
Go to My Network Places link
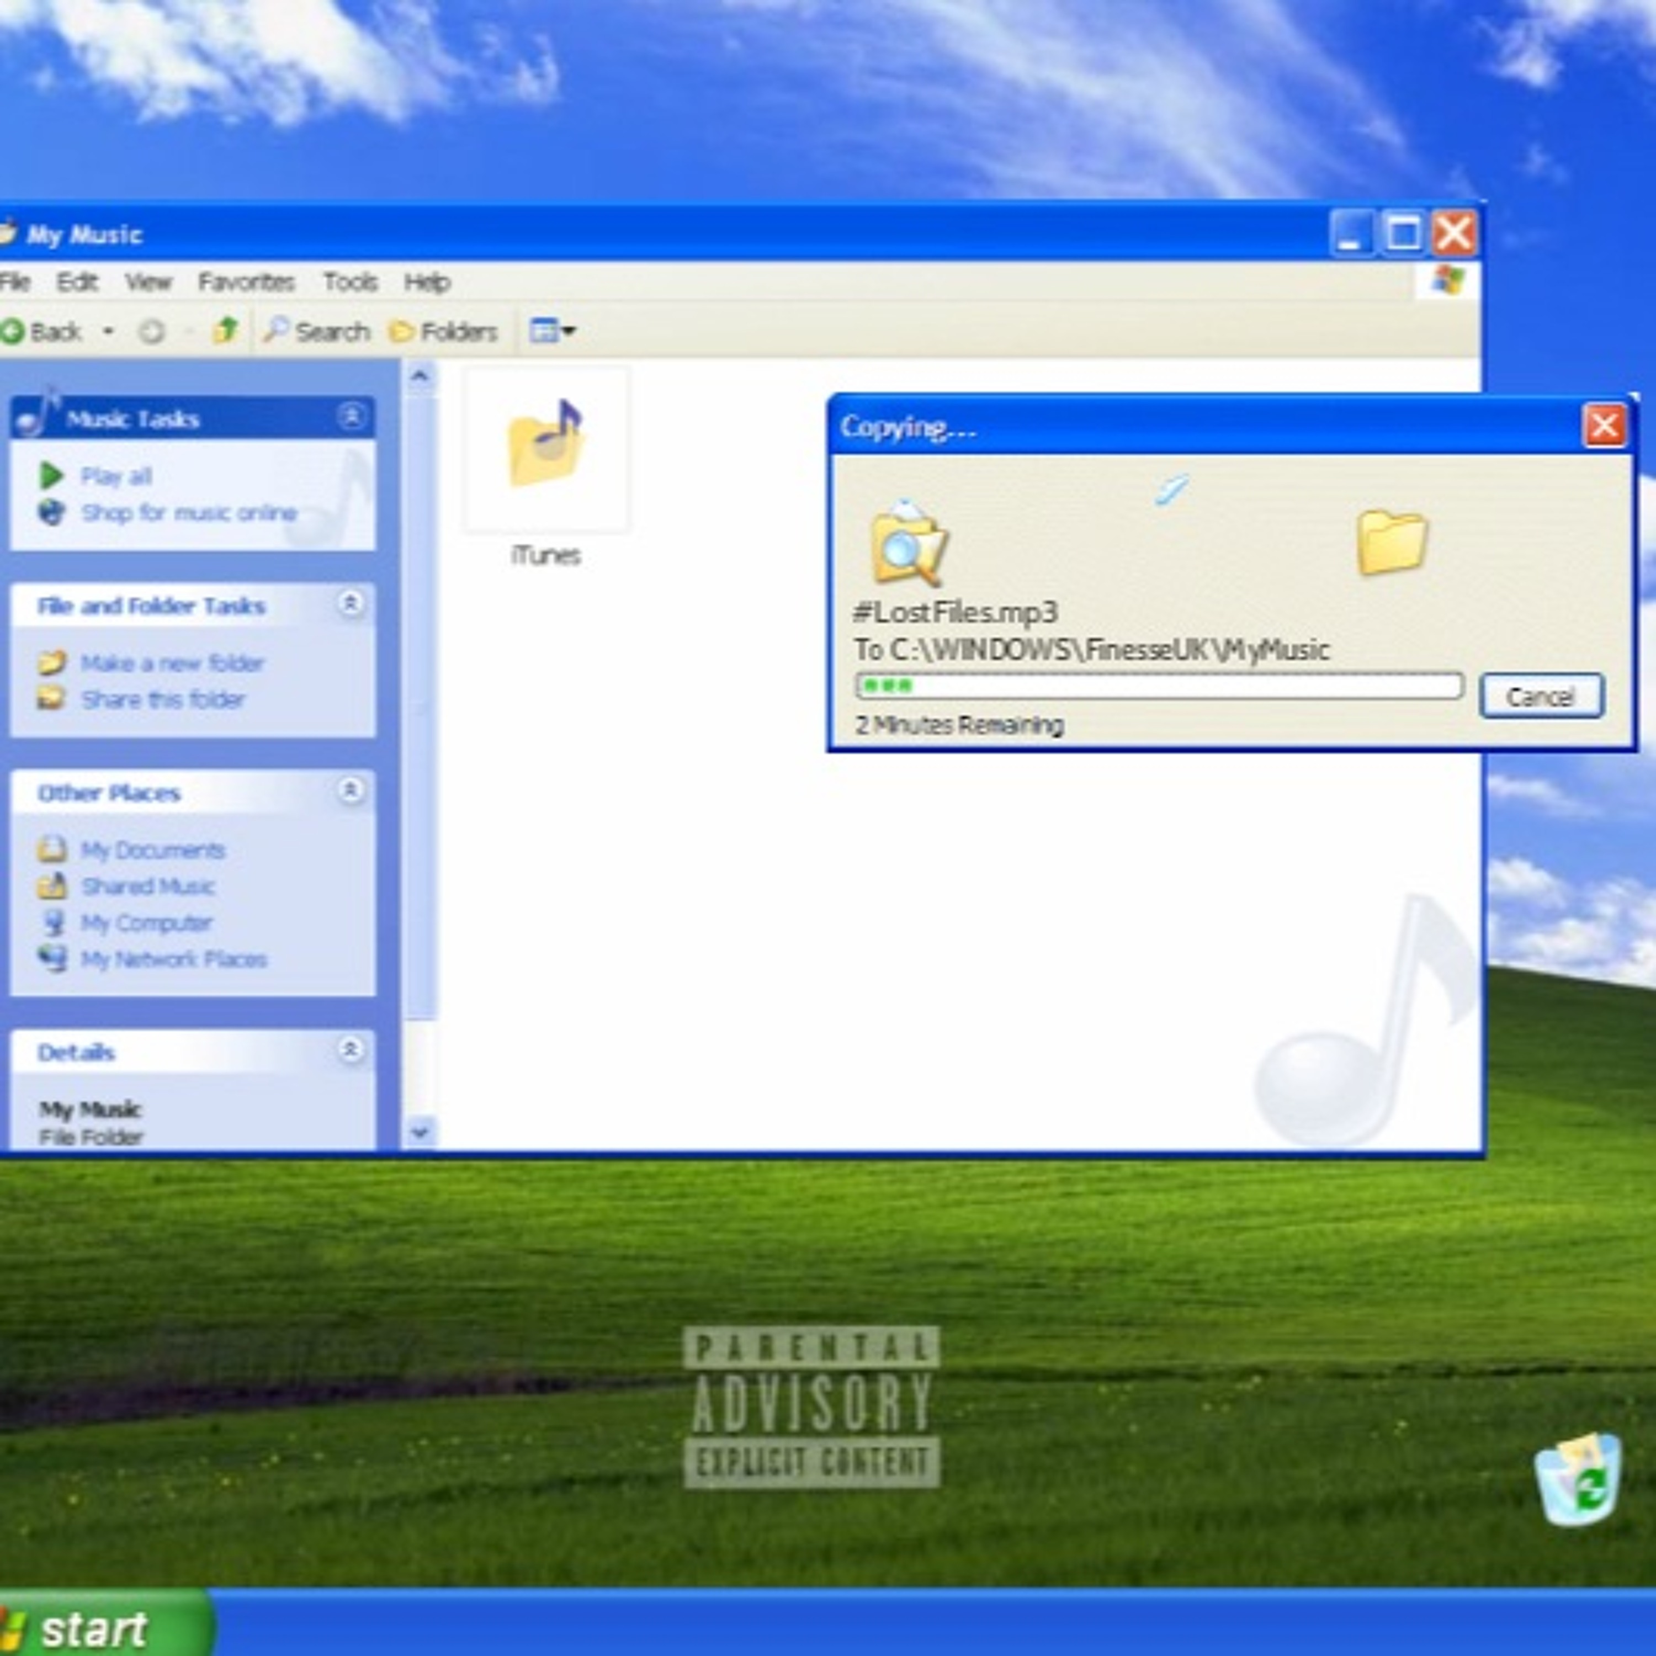tap(174, 959)
